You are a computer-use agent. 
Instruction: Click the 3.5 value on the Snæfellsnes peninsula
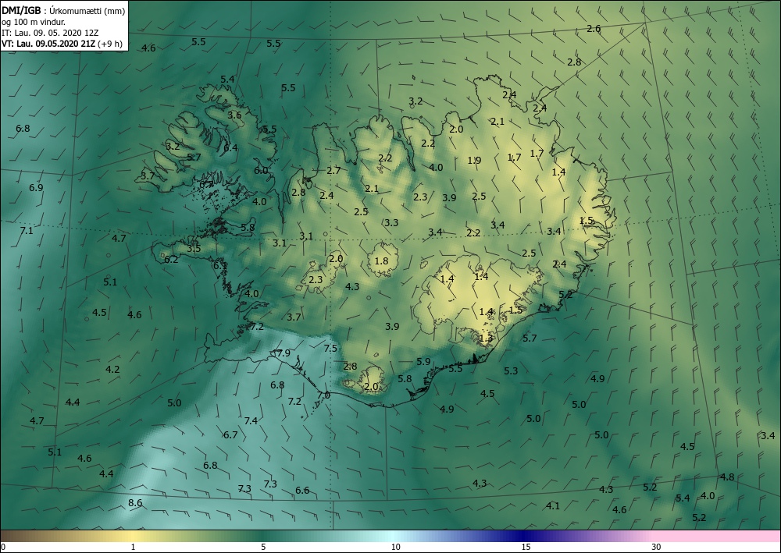click(194, 248)
